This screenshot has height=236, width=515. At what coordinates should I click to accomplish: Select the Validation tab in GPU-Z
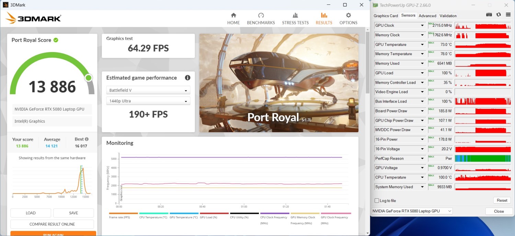point(448,16)
